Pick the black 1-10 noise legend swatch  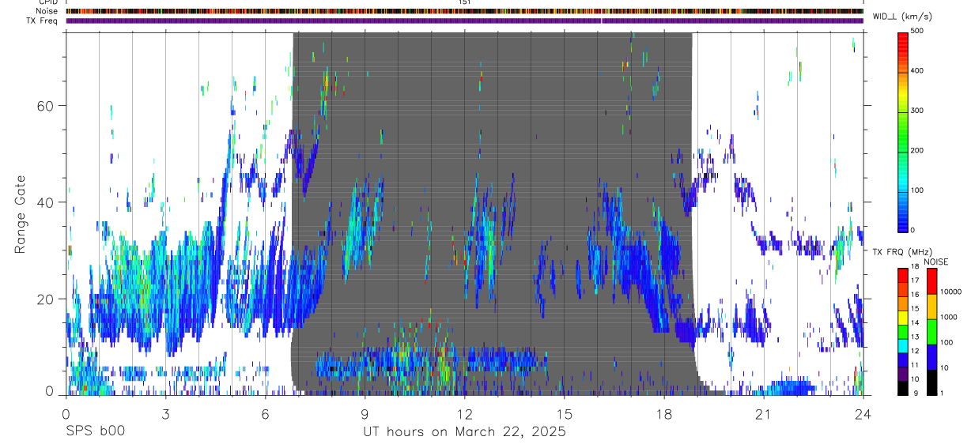pos(931,382)
